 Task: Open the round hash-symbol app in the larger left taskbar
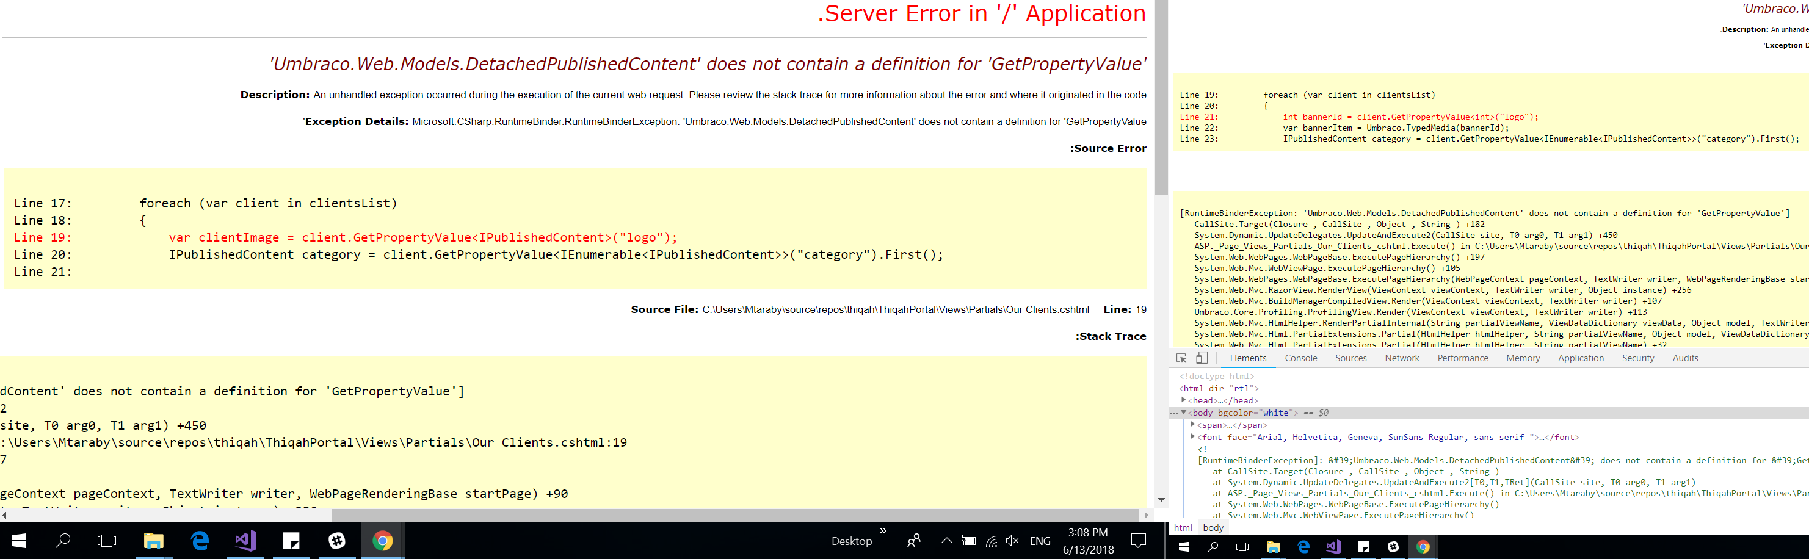[337, 541]
